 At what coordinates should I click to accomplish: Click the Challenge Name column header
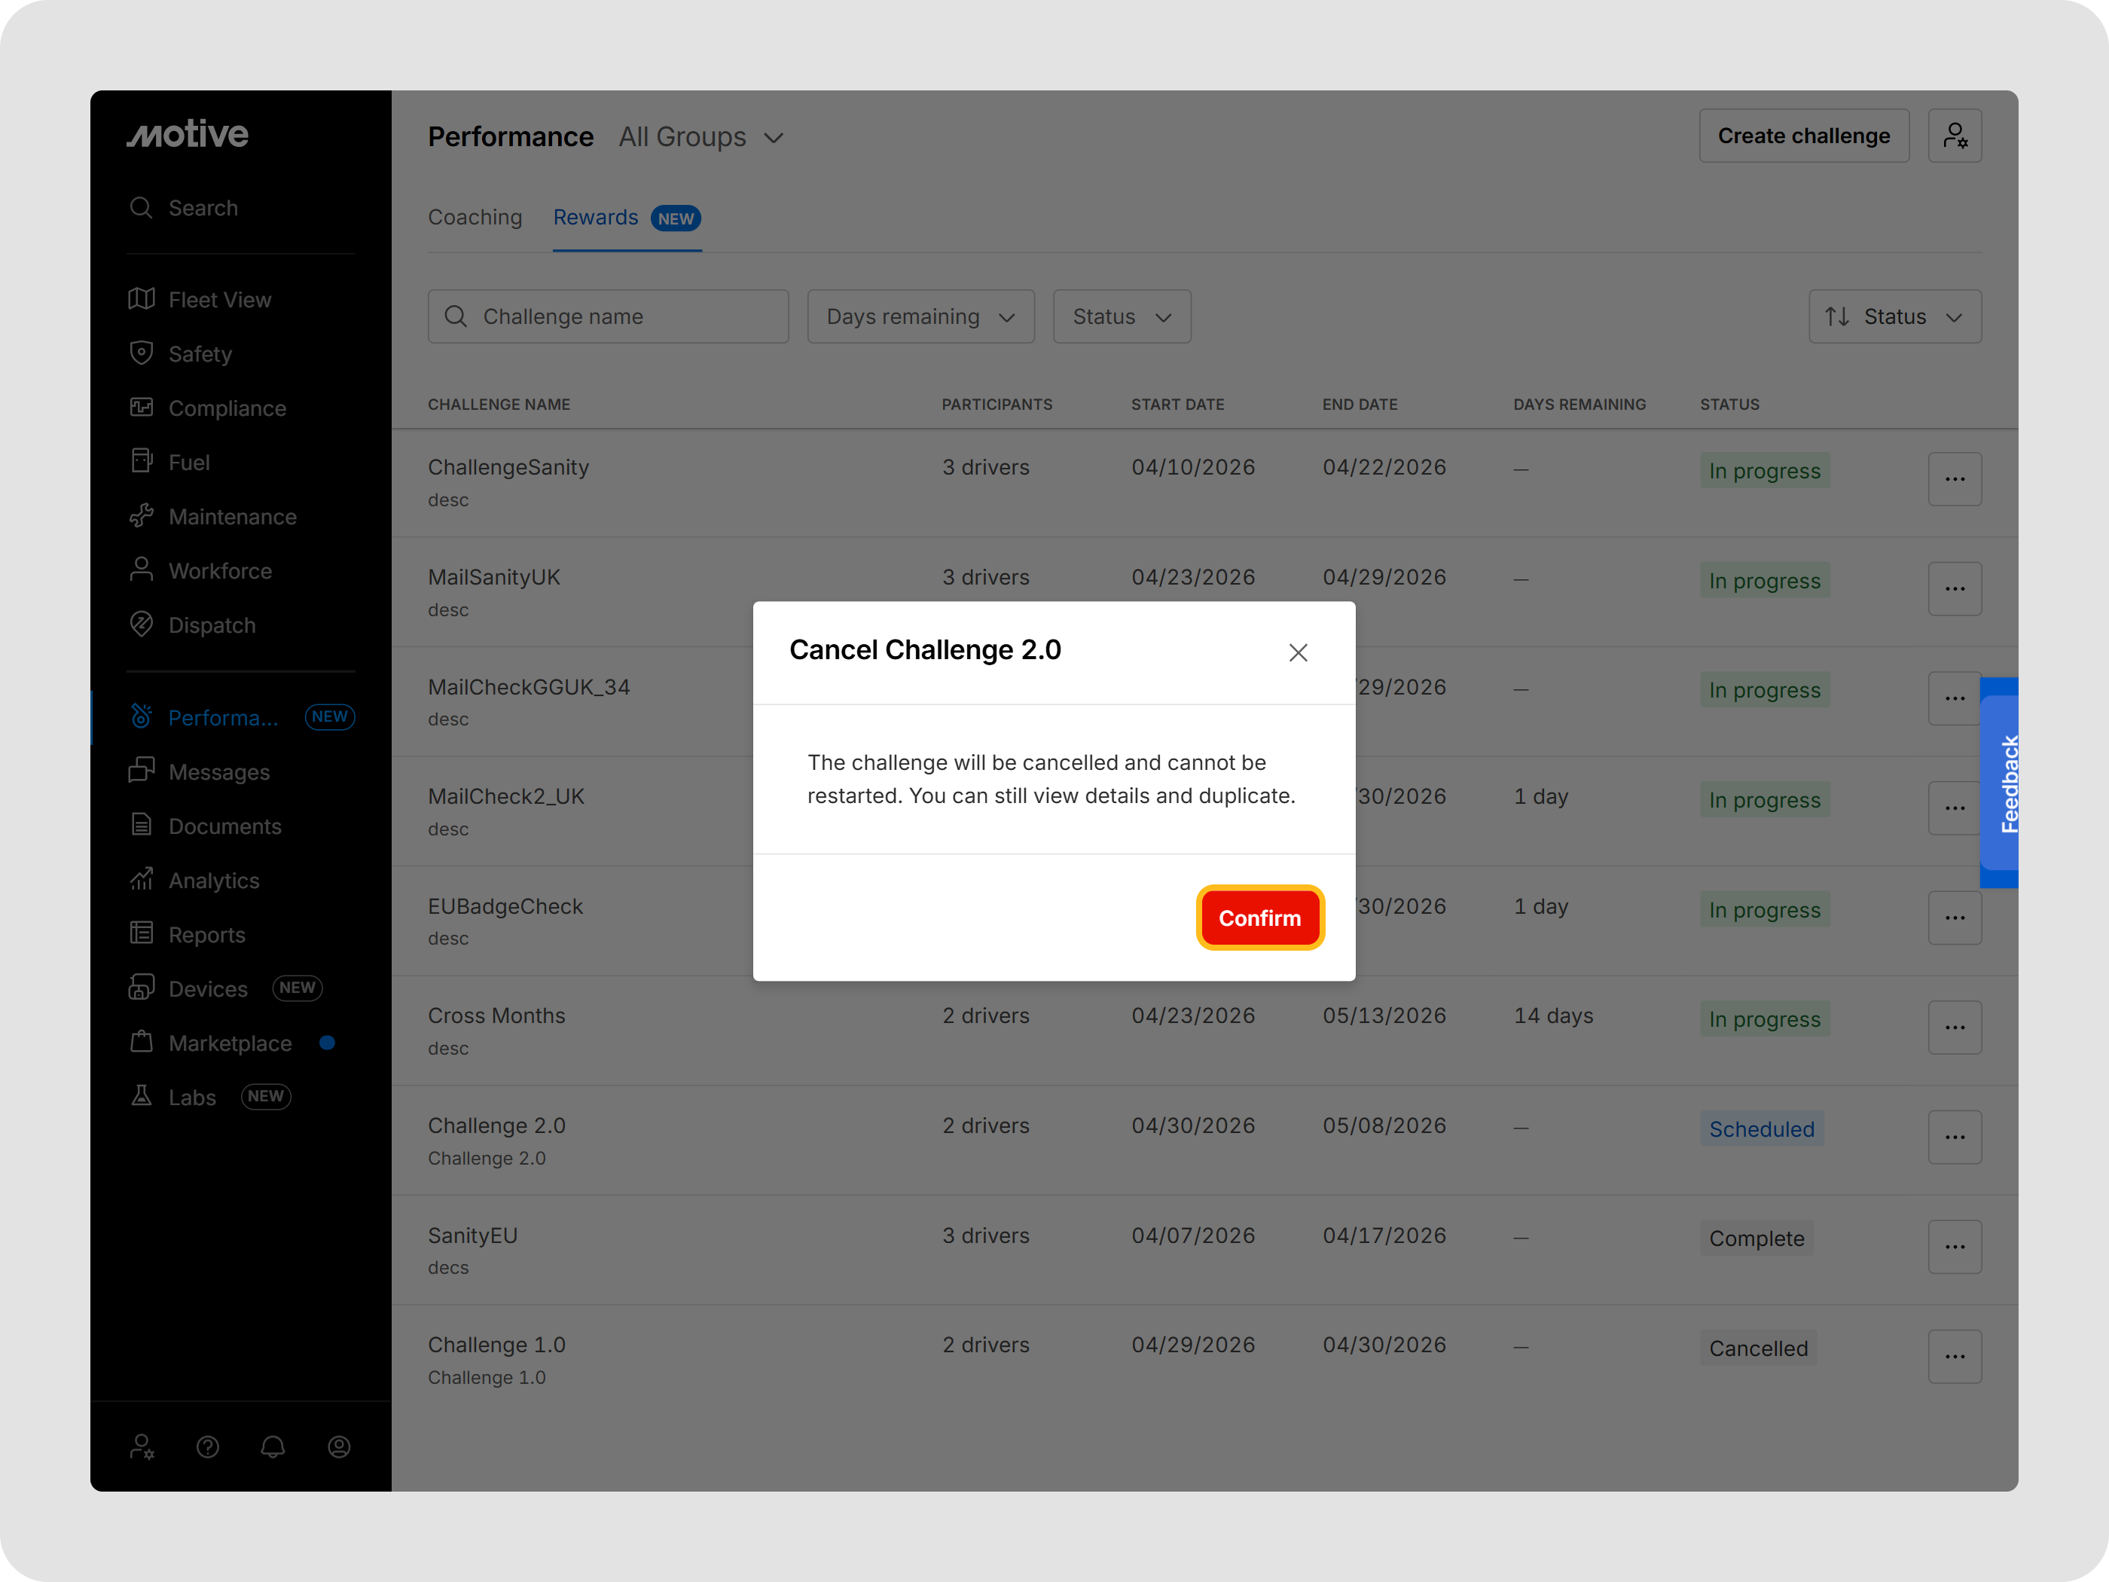tap(499, 405)
